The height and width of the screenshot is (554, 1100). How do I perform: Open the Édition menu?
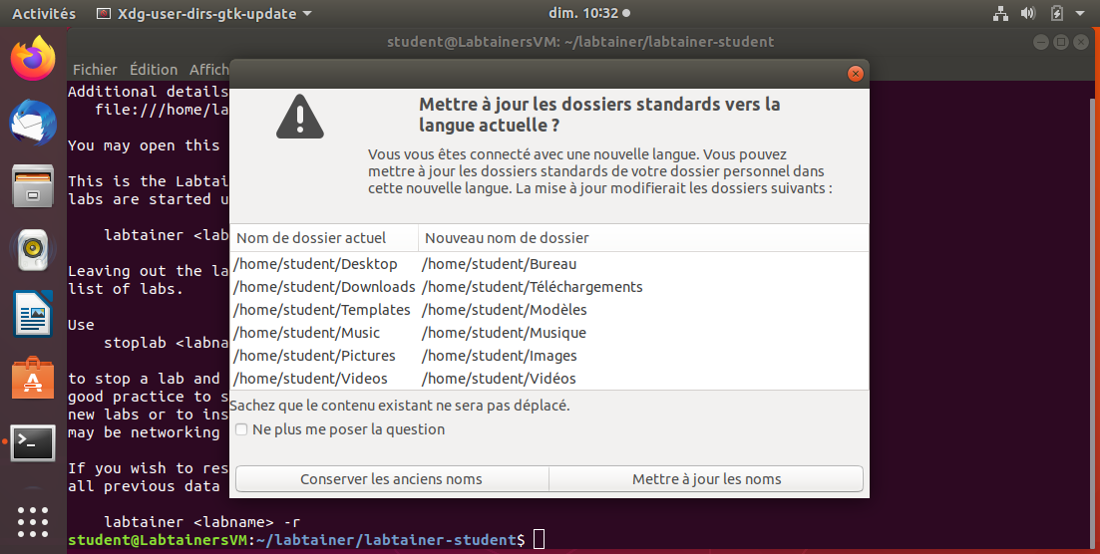pos(153,70)
